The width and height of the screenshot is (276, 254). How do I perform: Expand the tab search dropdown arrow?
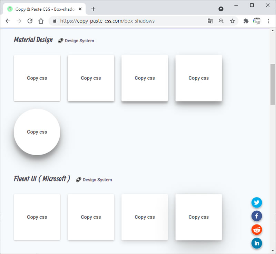coord(221,9)
